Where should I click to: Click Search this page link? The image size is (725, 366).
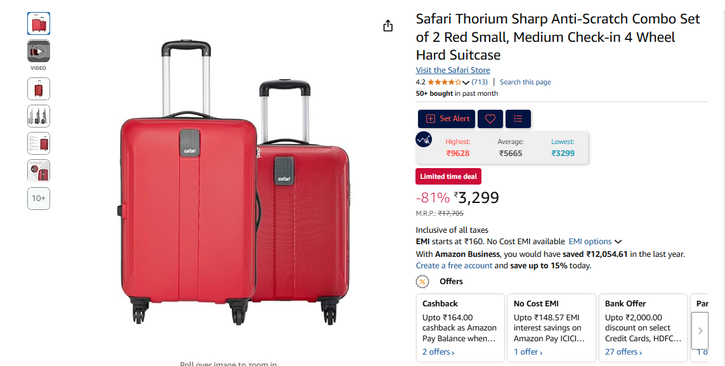point(525,82)
